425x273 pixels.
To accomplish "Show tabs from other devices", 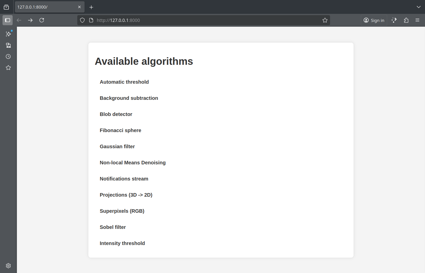I will 8,45.
